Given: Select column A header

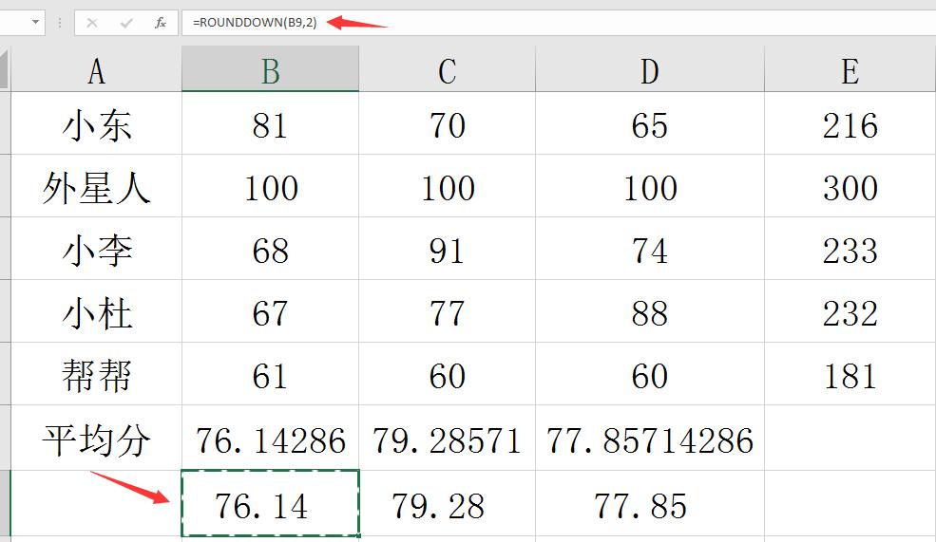Looking at the screenshot, I should pos(96,69).
